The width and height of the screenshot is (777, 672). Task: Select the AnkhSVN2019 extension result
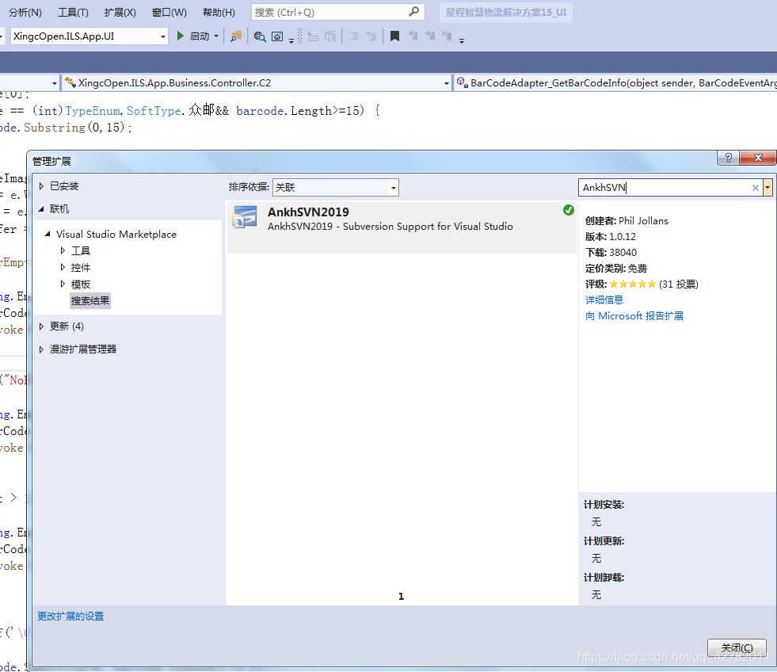402,227
